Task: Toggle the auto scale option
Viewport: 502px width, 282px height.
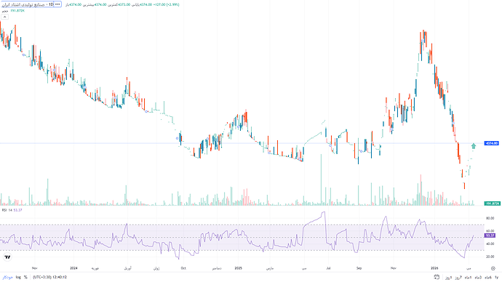Action: (x=7, y=277)
